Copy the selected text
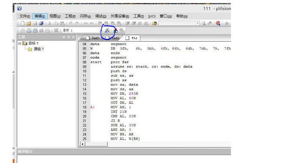Viewport: 286px width, 163px height. (56, 23)
